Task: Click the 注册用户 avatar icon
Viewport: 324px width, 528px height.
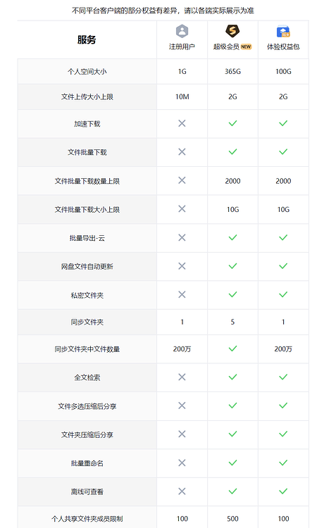Action: [x=182, y=31]
